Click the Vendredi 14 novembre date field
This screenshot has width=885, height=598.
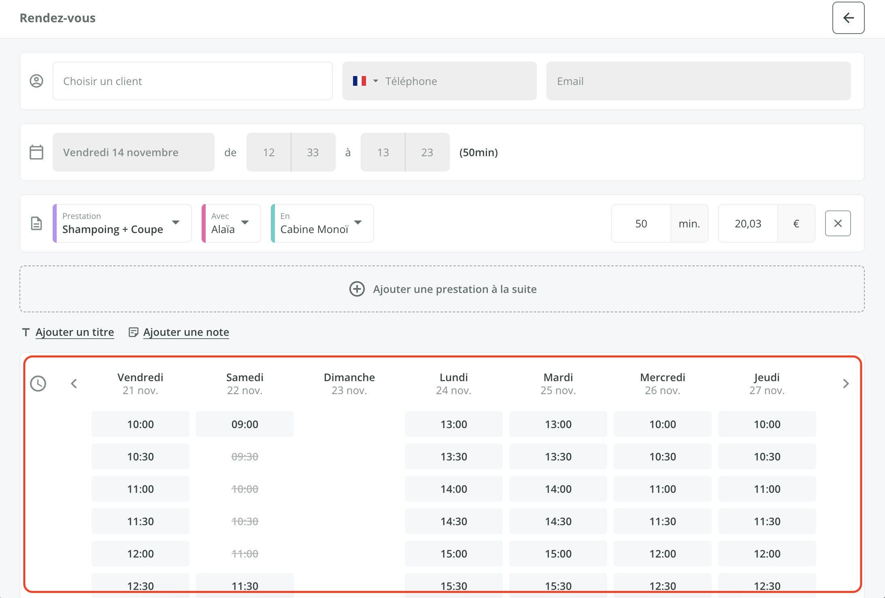pyautogui.click(x=133, y=152)
